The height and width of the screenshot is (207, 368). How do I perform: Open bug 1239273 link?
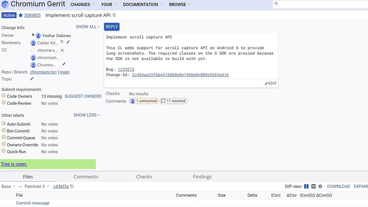coord(126,69)
